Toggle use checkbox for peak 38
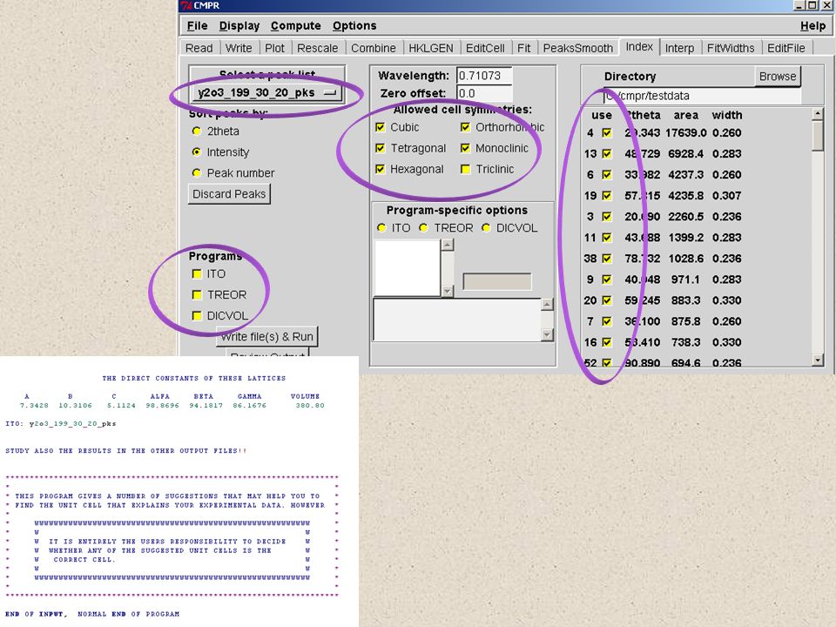 pyautogui.click(x=607, y=259)
